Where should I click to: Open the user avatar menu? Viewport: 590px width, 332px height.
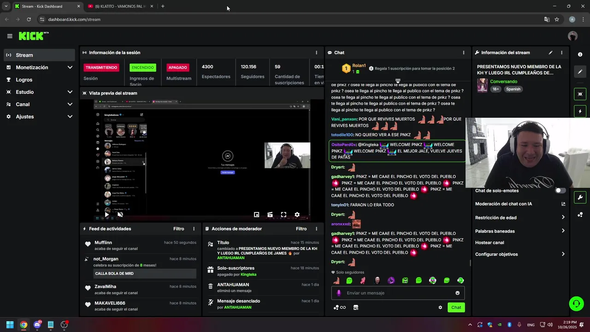[572, 36]
